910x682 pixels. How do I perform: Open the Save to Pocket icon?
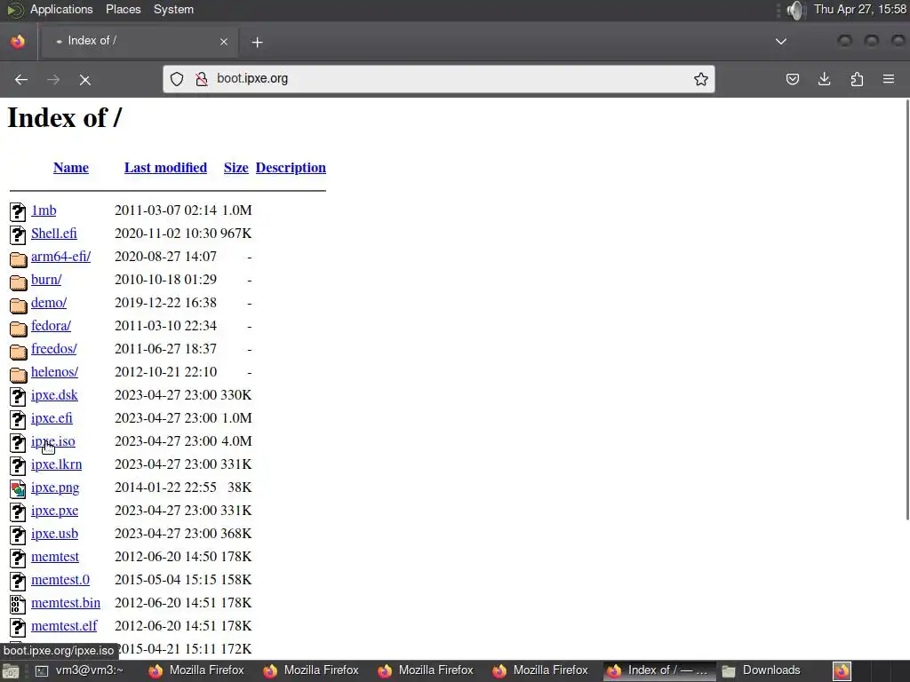pyautogui.click(x=792, y=79)
